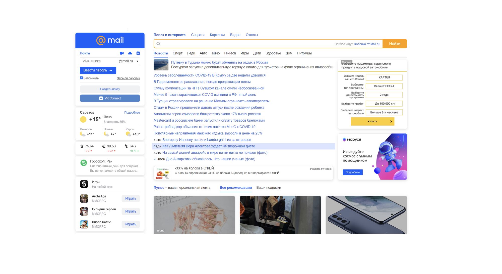Open the Картинки search category
This screenshot has width=502, height=274.
[x=217, y=35]
